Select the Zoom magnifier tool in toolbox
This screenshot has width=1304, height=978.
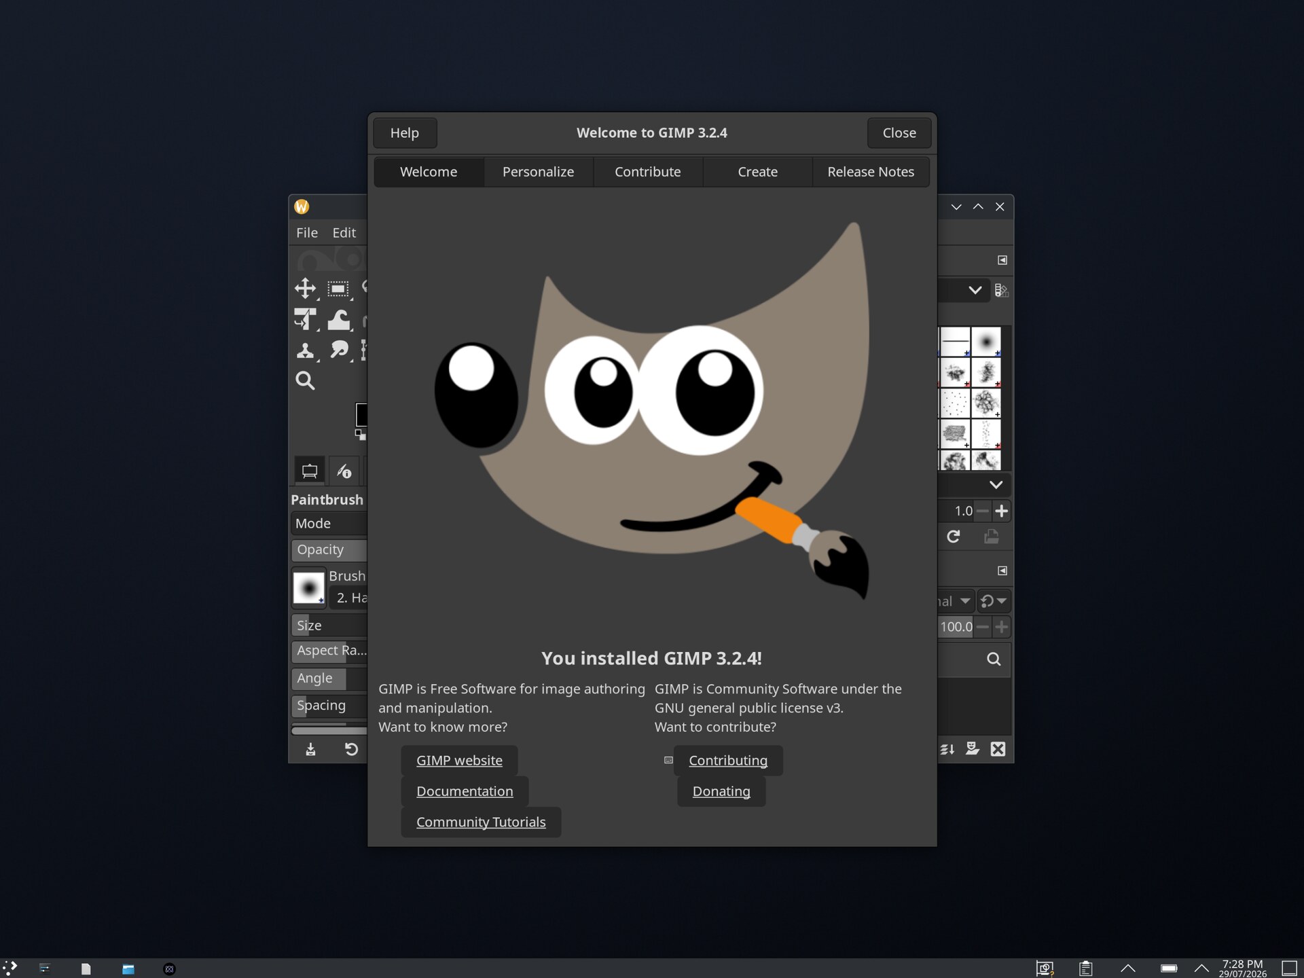pyautogui.click(x=305, y=380)
